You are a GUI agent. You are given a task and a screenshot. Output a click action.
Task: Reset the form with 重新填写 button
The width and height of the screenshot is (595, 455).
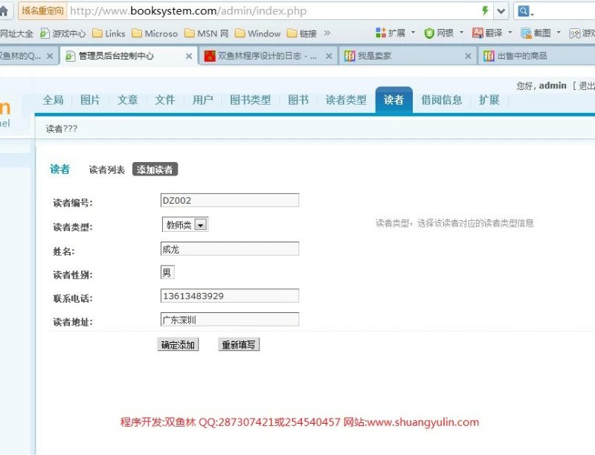tap(239, 345)
